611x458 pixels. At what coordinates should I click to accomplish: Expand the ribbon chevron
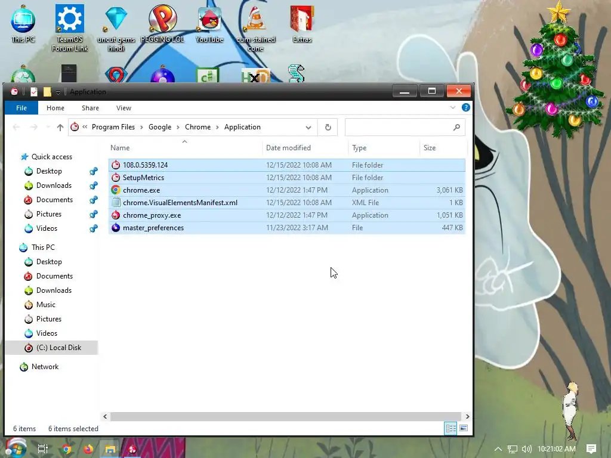[452, 107]
